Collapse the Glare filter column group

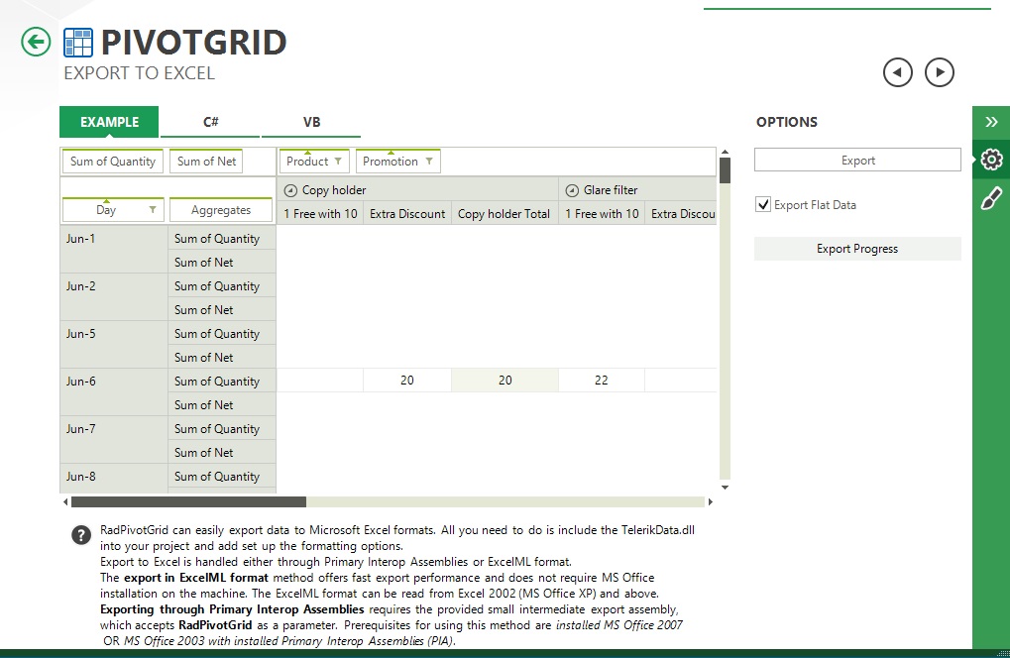coord(571,190)
